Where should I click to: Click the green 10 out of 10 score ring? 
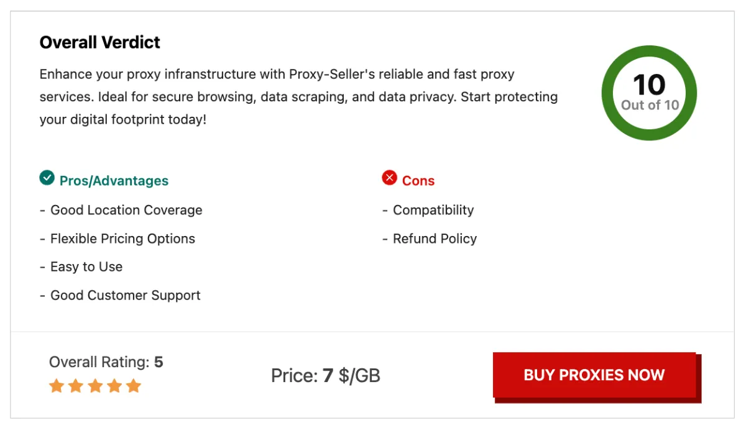pyautogui.click(x=649, y=93)
